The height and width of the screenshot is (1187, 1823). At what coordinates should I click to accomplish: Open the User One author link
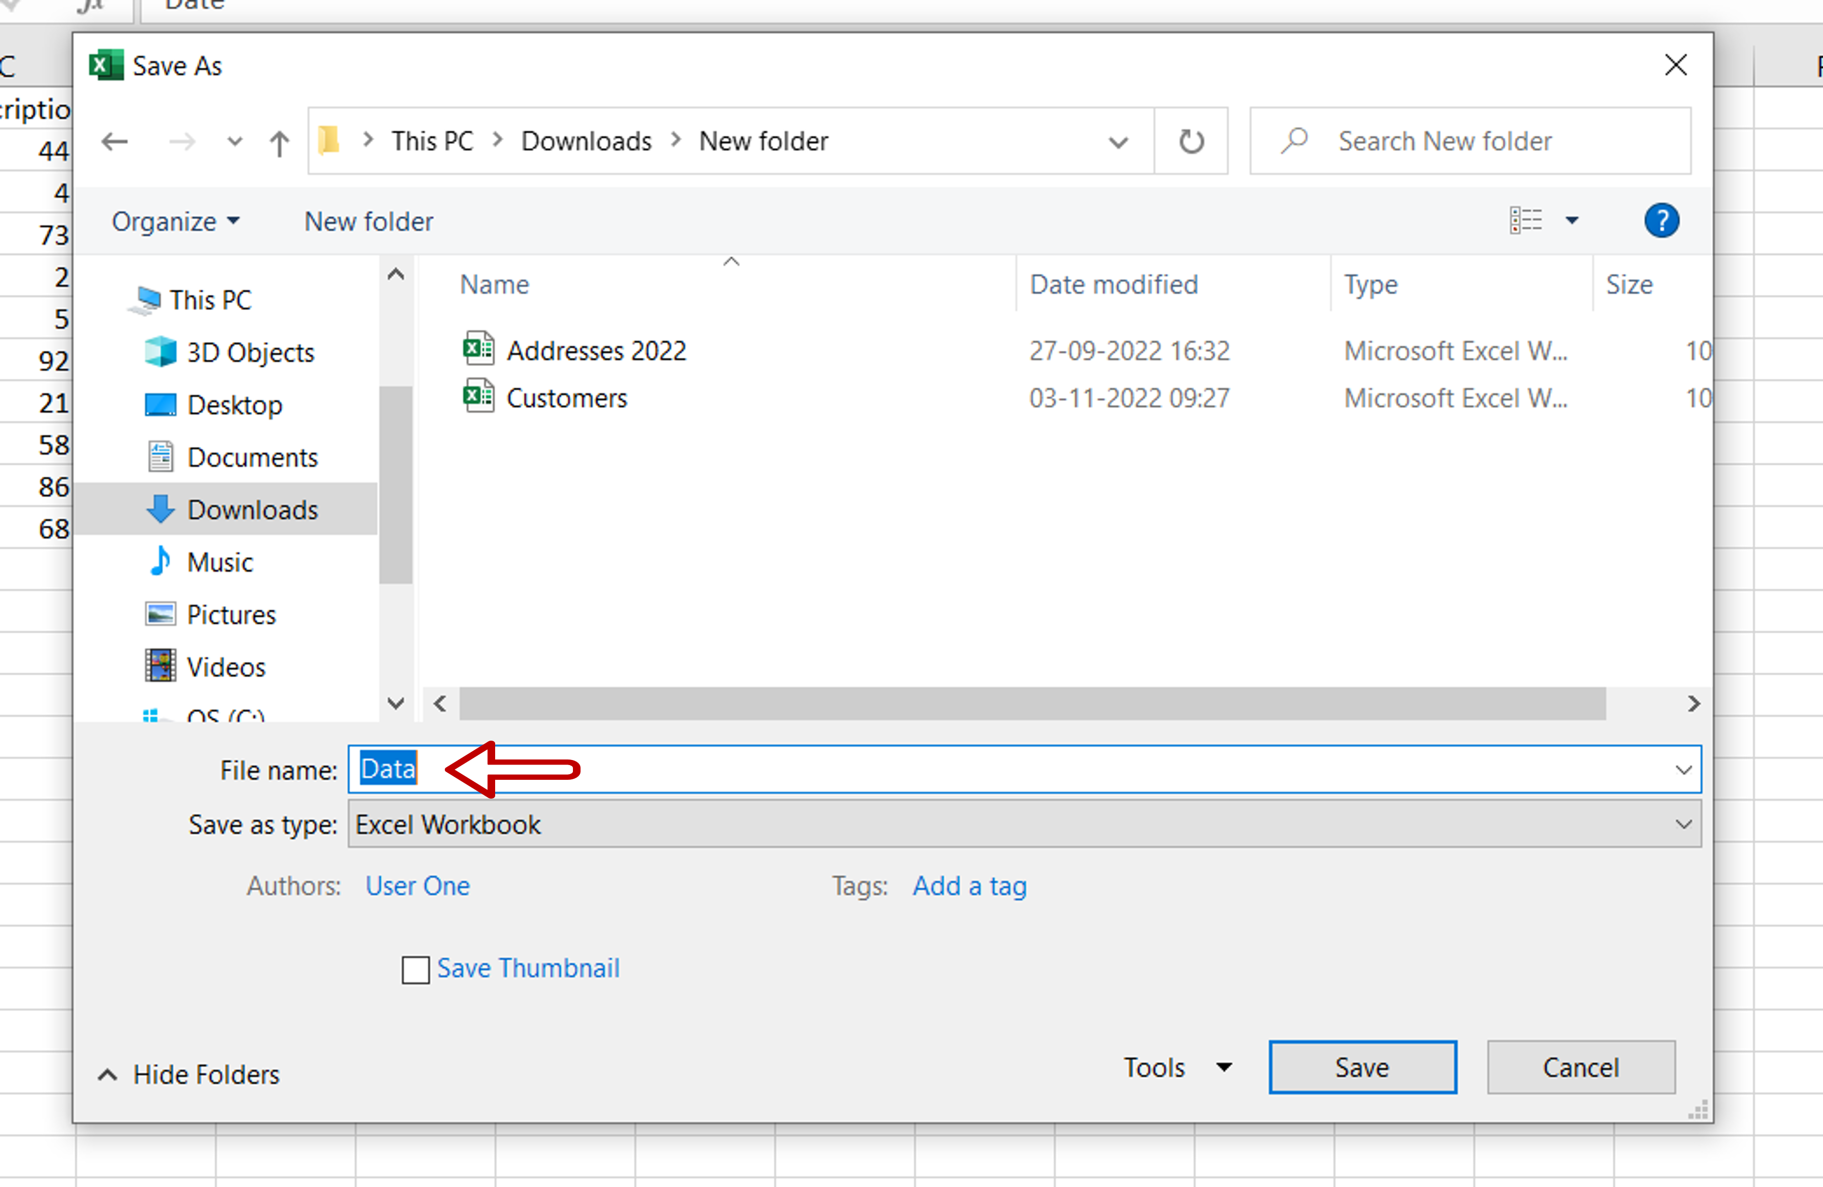point(417,885)
